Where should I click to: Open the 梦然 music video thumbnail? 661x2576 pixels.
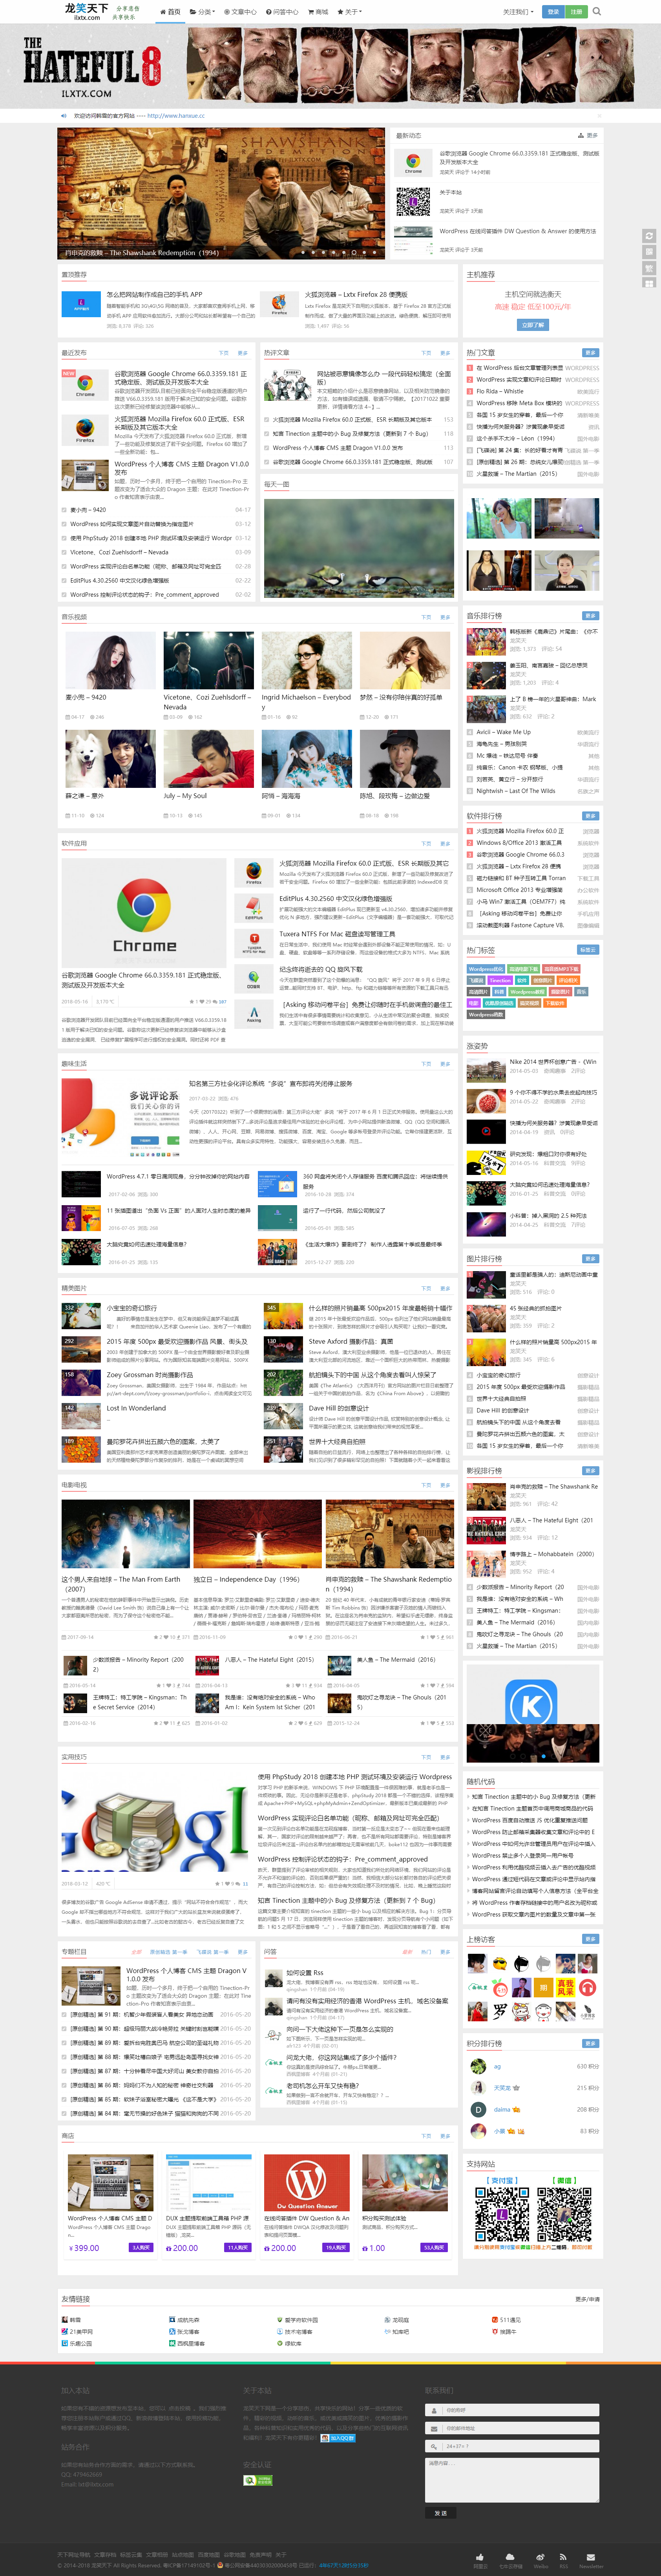tap(405, 660)
